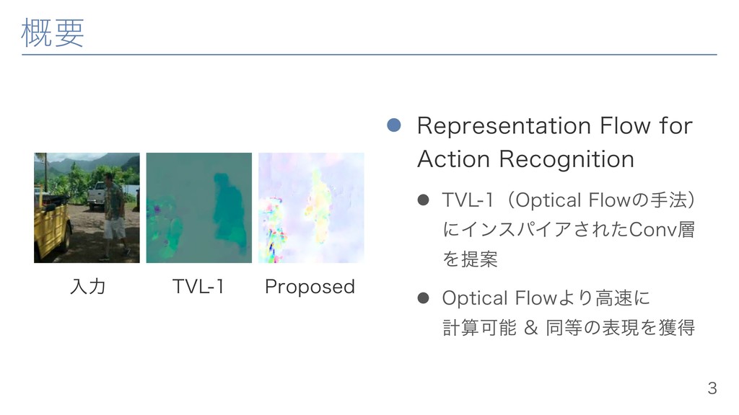Click the を提案 text line
This screenshot has width=739, height=415.
(470, 259)
